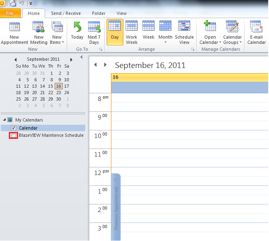Switch to Month view
The height and width of the screenshot is (241, 269).
click(x=165, y=30)
